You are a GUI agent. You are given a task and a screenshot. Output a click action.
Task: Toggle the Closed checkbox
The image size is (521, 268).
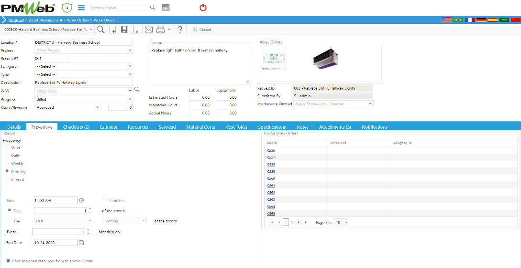(195, 29)
